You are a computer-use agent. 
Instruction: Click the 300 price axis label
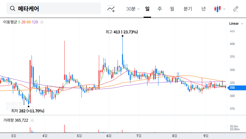coord(232,96)
